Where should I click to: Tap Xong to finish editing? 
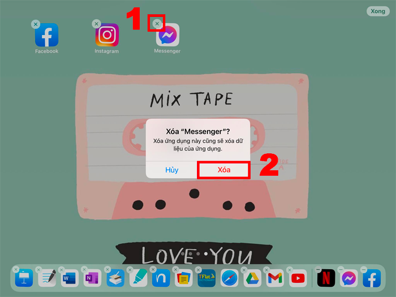376,11
